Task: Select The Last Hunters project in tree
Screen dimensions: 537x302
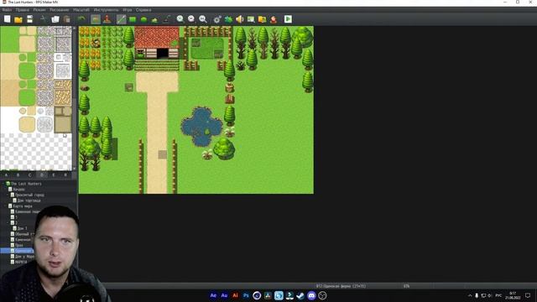Action: [x=26, y=184]
